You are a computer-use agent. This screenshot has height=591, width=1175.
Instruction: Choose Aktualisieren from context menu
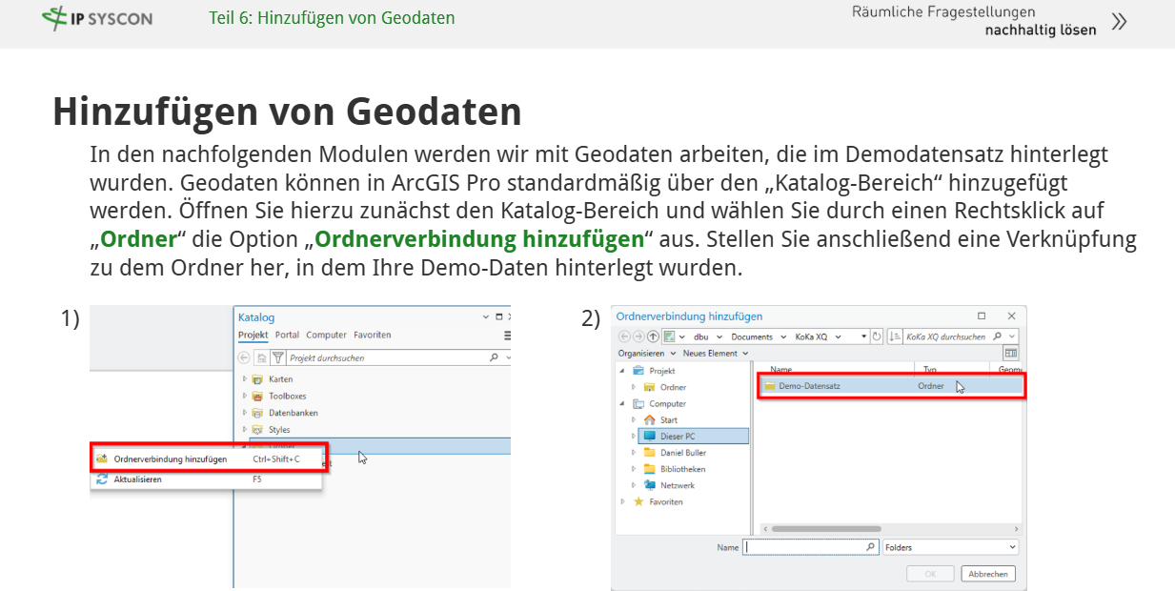pyautogui.click(x=207, y=479)
